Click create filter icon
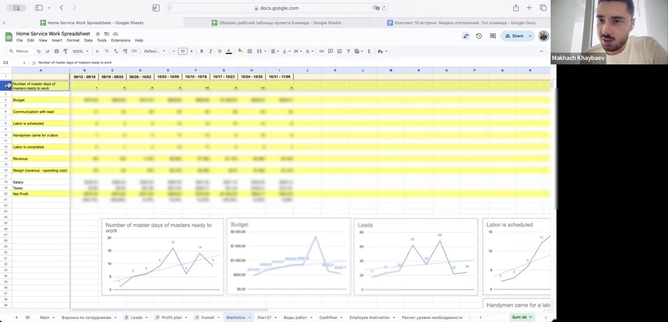Screen dimensions: 668x322 tap(348, 51)
